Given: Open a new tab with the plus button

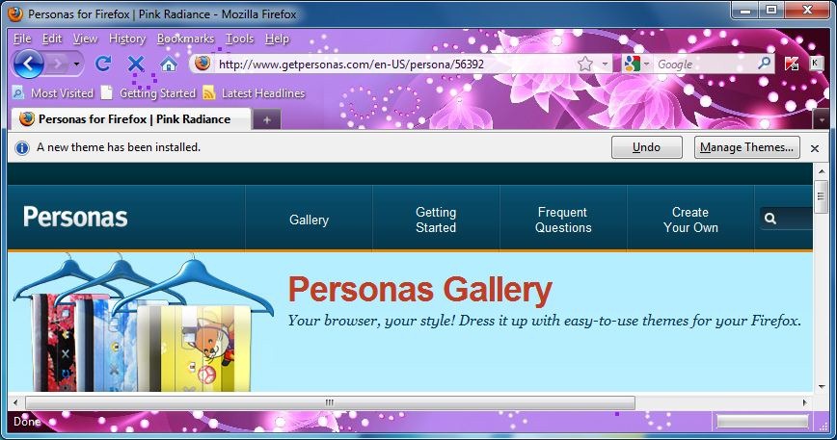Looking at the screenshot, I should [x=267, y=119].
